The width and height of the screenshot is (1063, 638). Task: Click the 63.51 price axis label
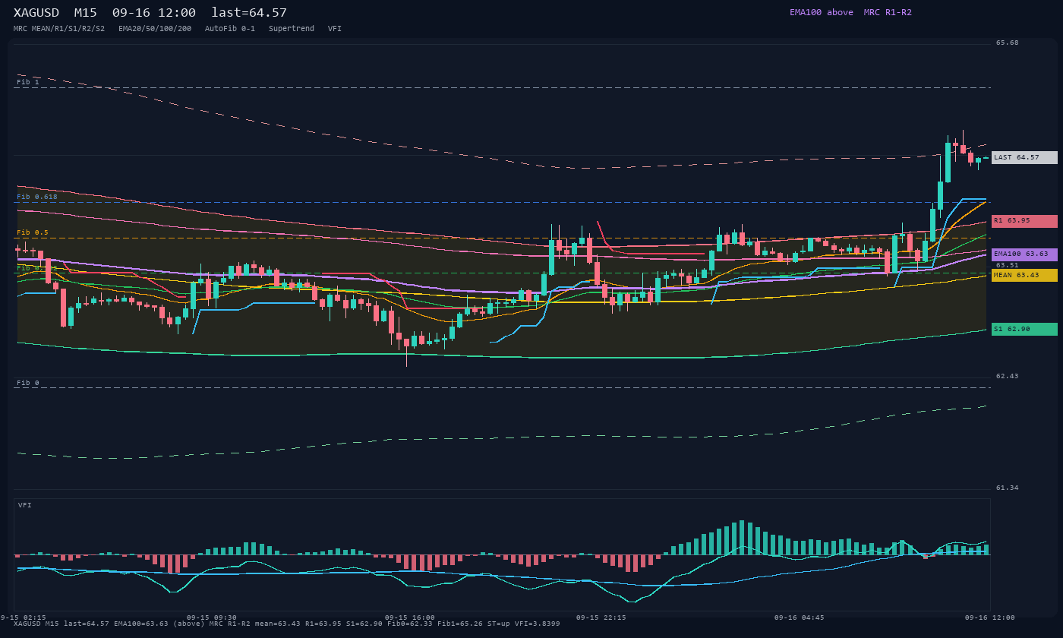[x=1008, y=265]
